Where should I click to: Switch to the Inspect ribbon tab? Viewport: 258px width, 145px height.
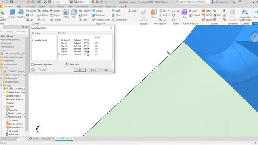pos(42,6)
